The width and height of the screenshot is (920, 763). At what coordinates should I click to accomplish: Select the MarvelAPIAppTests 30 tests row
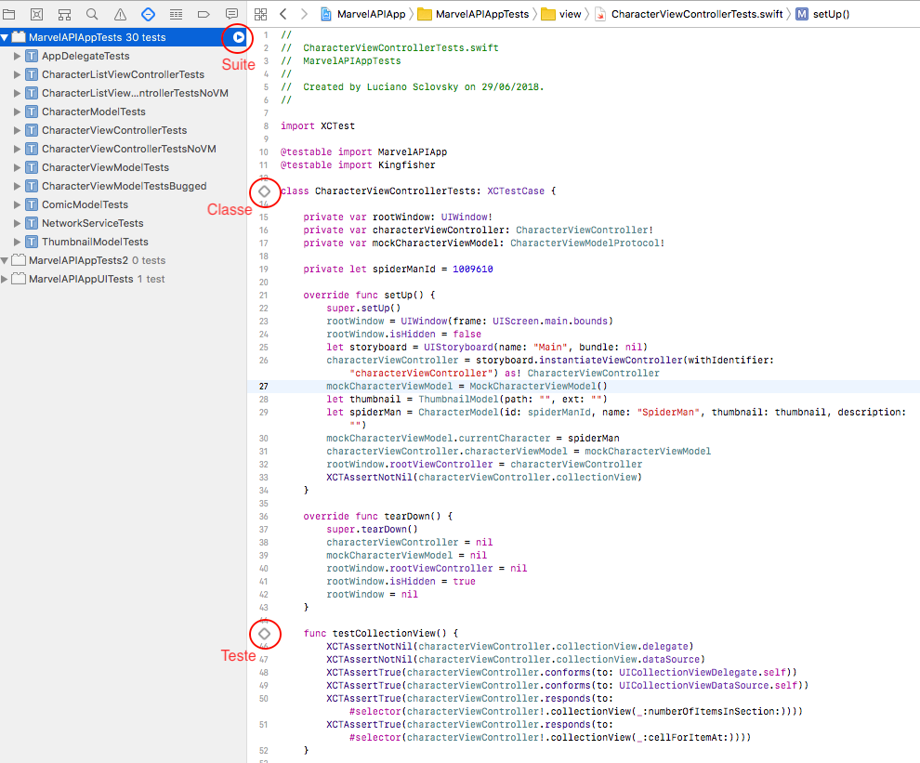click(124, 37)
